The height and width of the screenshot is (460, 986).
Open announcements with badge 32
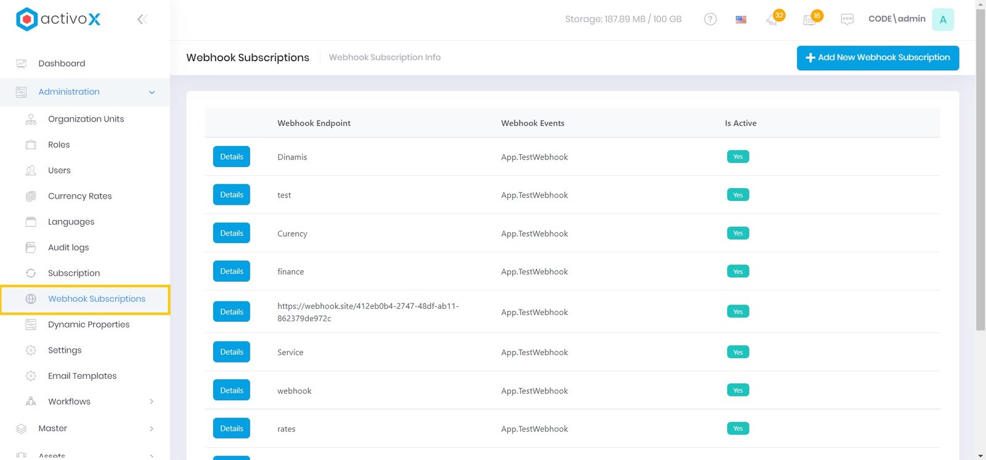pyautogui.click(x=775, y=18)
